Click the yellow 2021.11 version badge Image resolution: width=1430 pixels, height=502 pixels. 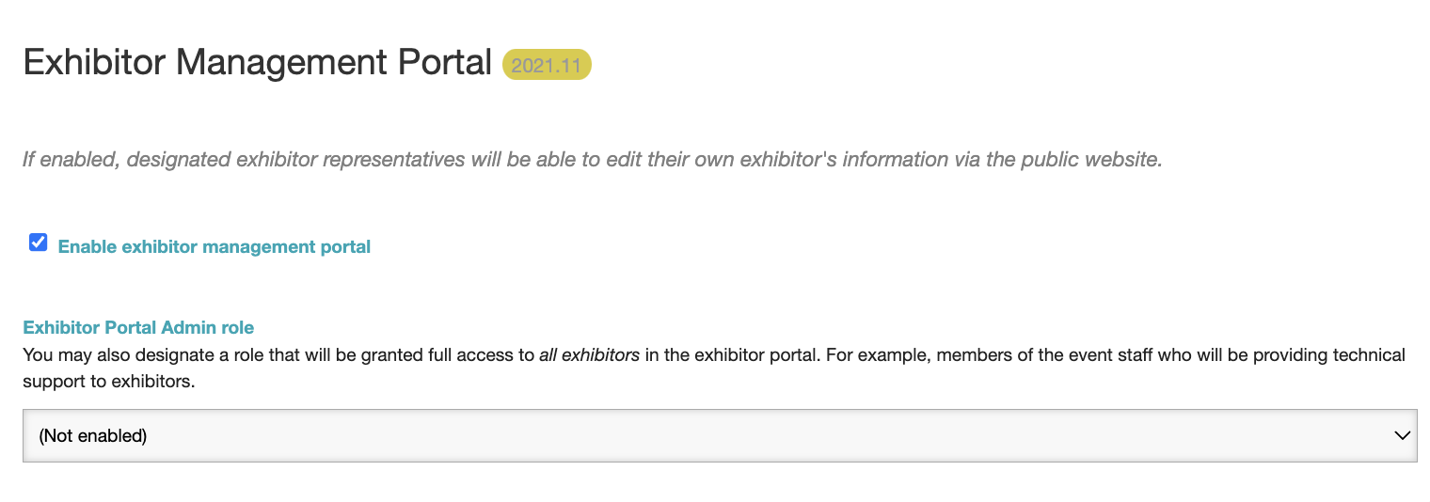click(547, 65)
